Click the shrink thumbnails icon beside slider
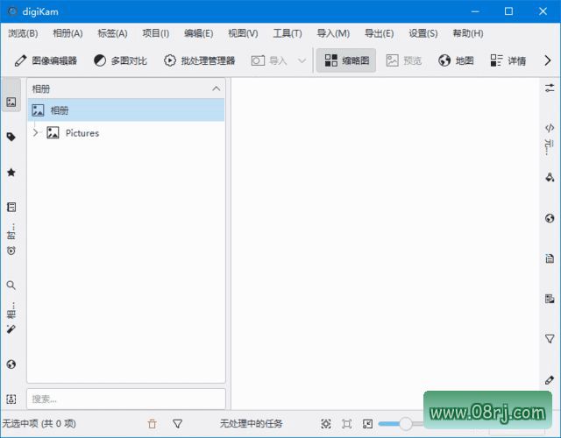The width and height of the screenshot is (561, 438). pos(367,424)
